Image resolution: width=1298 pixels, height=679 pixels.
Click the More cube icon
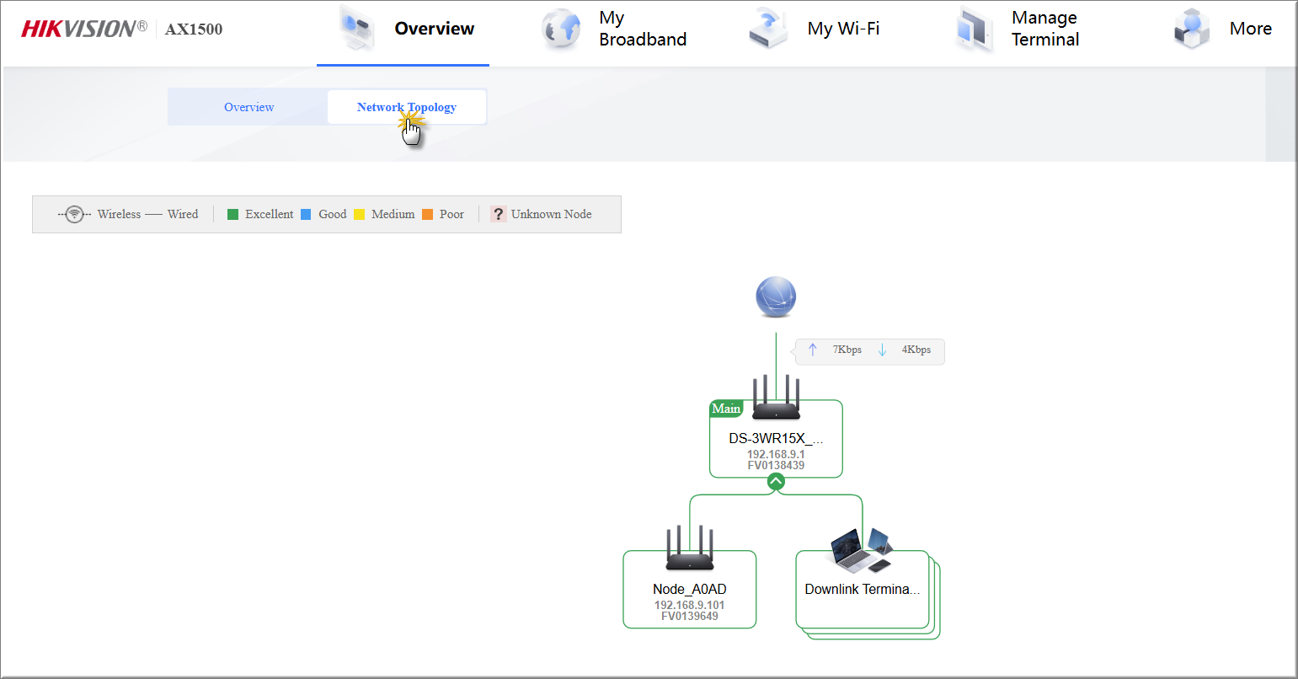click(1192, 29)
